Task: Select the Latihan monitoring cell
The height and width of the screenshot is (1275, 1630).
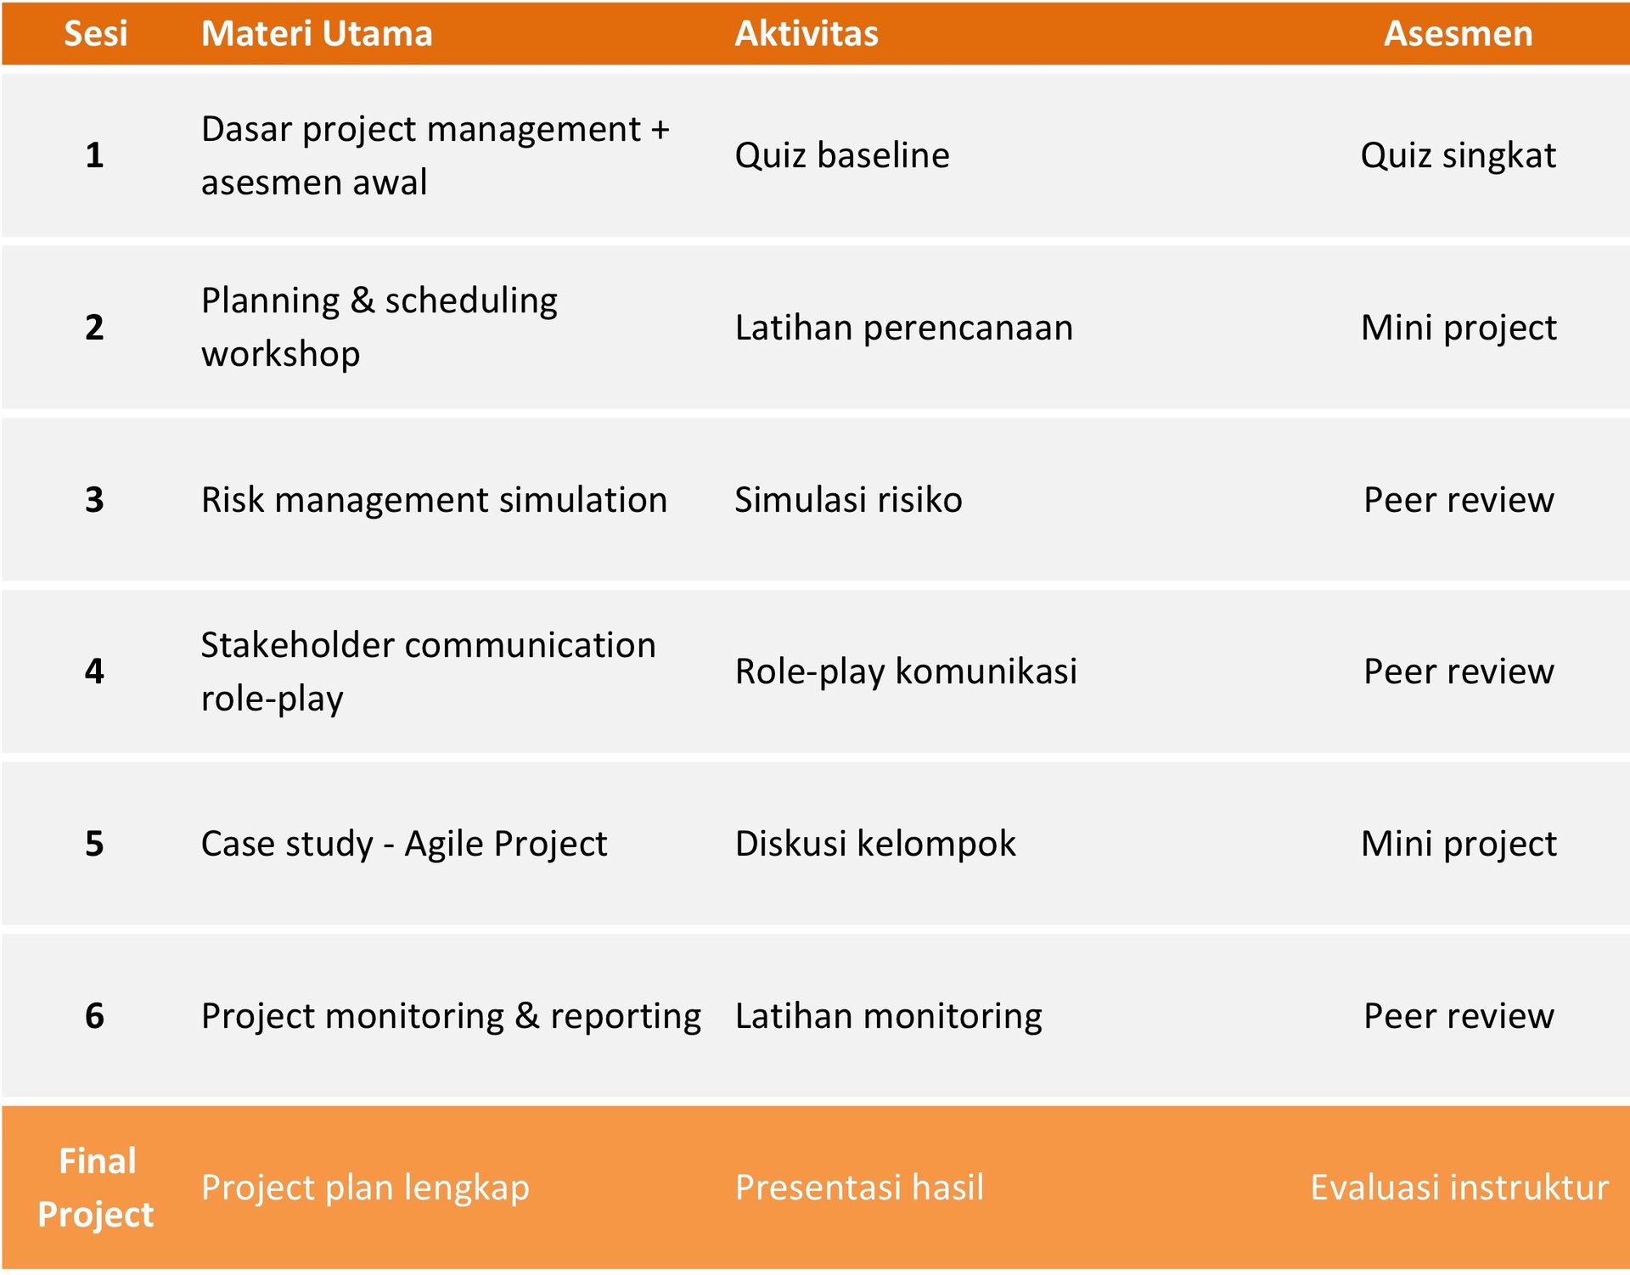Action: coord(888,1016)
